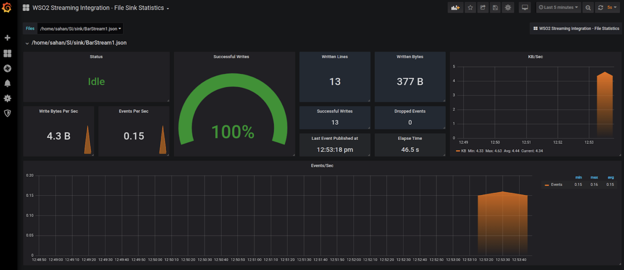Image resolution: width=624 pixels, height=270 pixels.
Task: Click the green Successful Writes gauge arc
Action: [x=233, y=81]
